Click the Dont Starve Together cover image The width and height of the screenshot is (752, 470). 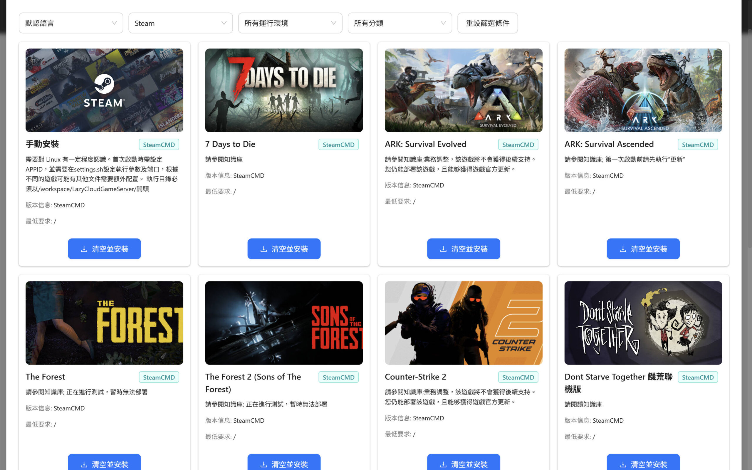click(x=643, y=323)
